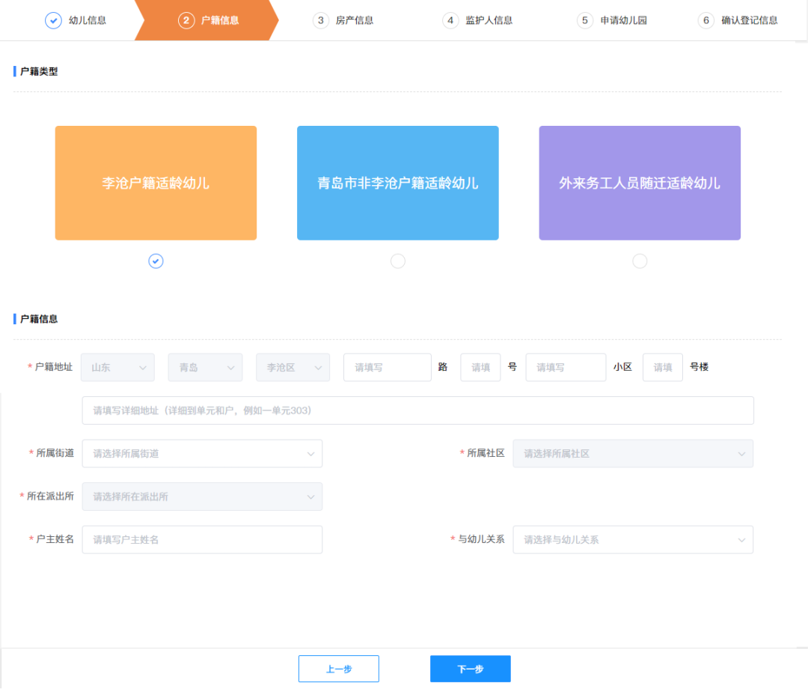The image size is (808, 689).
Task: Open the 所属街道 dropdown
Action: click(x=202, y=454)
